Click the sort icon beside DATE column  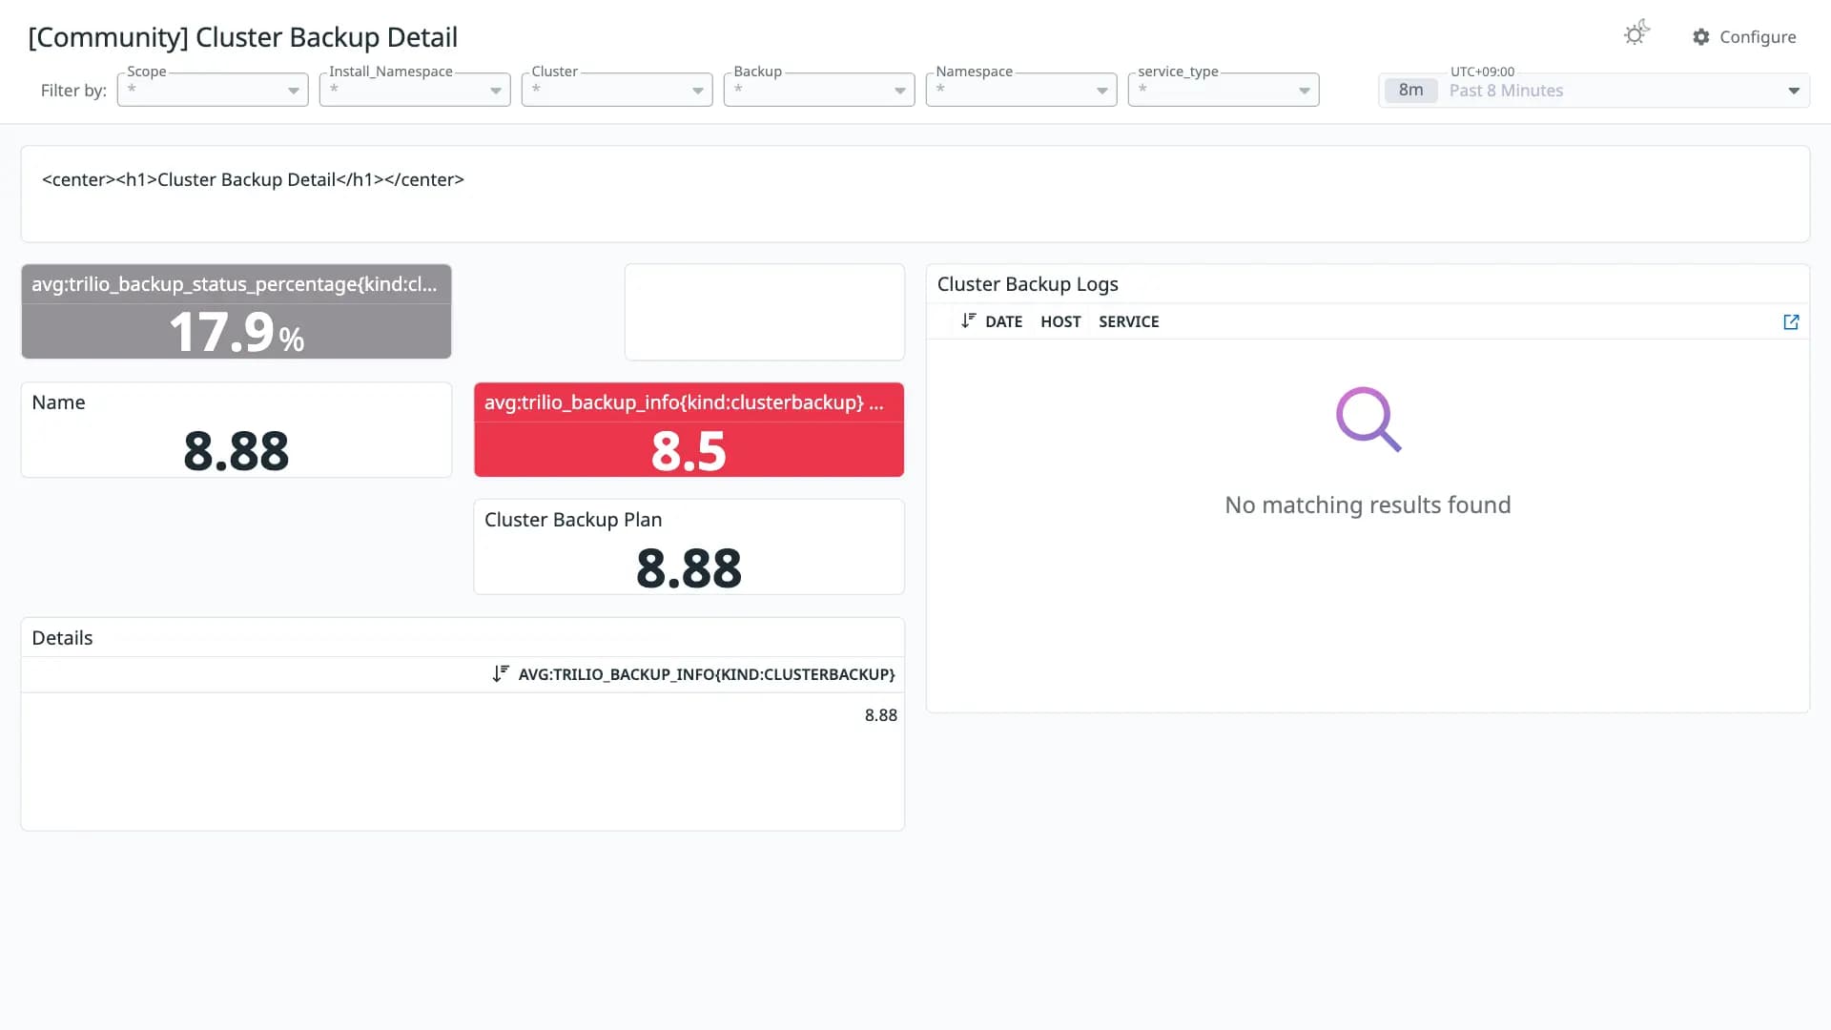coord(968,321)
